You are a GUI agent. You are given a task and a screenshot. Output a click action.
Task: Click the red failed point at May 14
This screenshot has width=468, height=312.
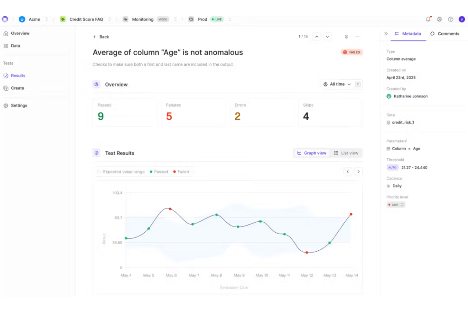[x=351, y=214]
